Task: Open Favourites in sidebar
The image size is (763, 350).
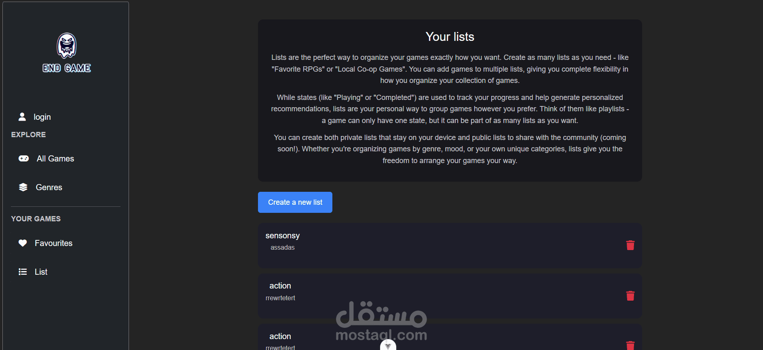Action: tap(53, 243)
